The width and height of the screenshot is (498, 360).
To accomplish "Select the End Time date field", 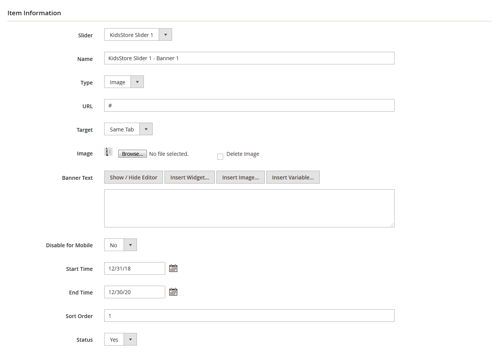I will pos(134,292).
